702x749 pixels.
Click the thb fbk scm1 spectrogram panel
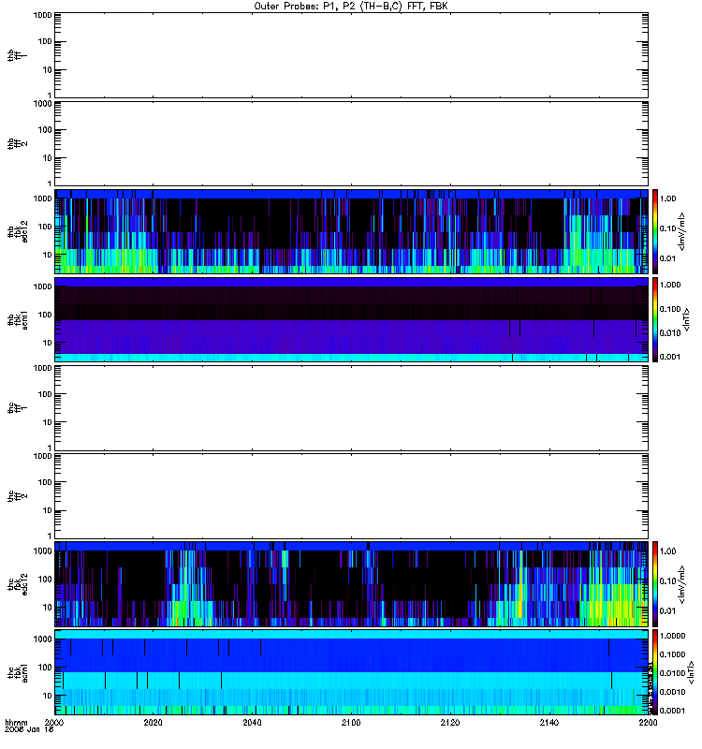[x=352, y=319]
